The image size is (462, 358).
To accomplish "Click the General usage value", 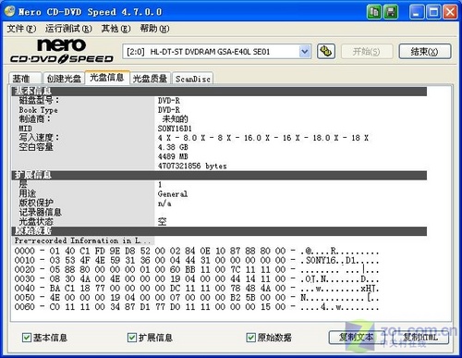I will coord(173,194).
